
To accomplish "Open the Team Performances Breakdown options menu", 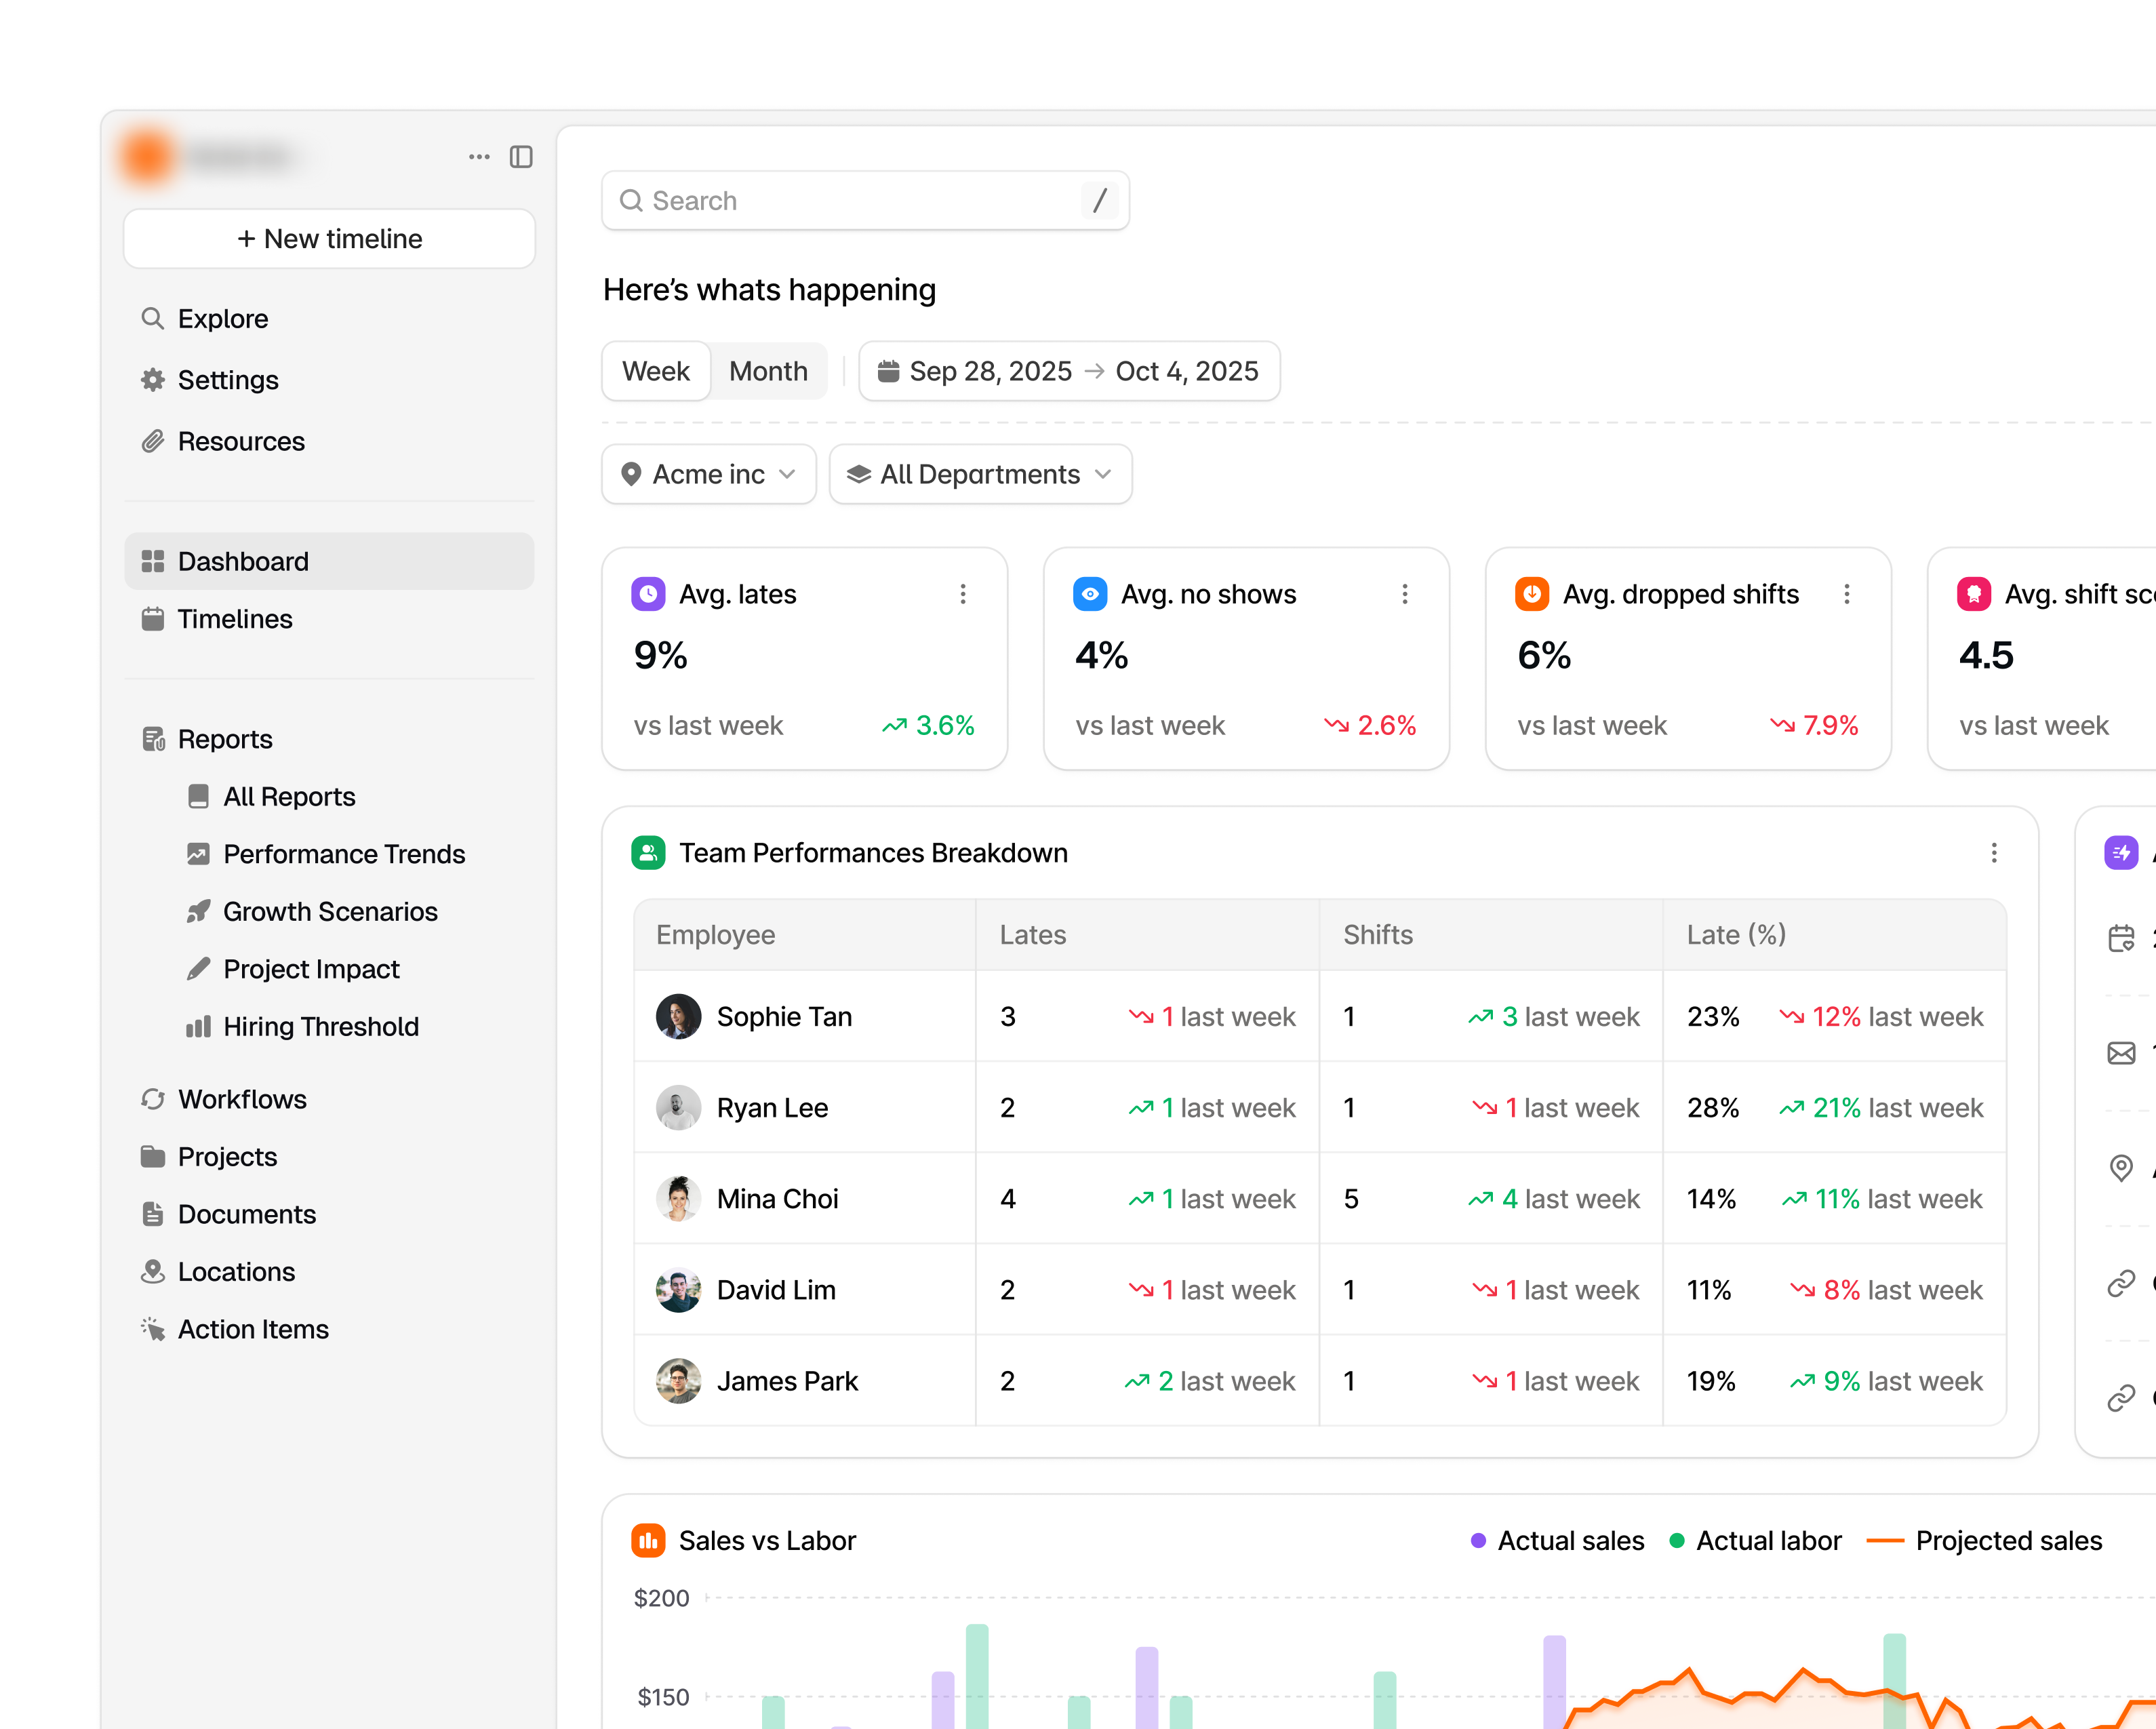I will [x=1993, y=853].
